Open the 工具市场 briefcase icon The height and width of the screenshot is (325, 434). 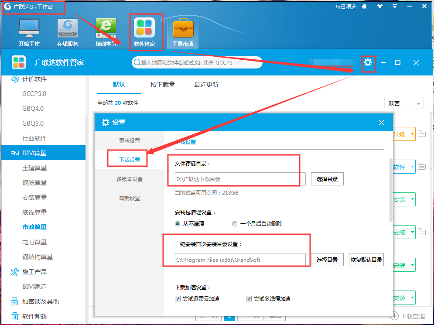coord(183,32)
